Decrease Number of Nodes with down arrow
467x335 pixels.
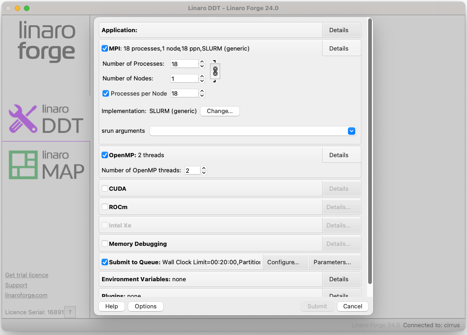[x=202, y=81]
